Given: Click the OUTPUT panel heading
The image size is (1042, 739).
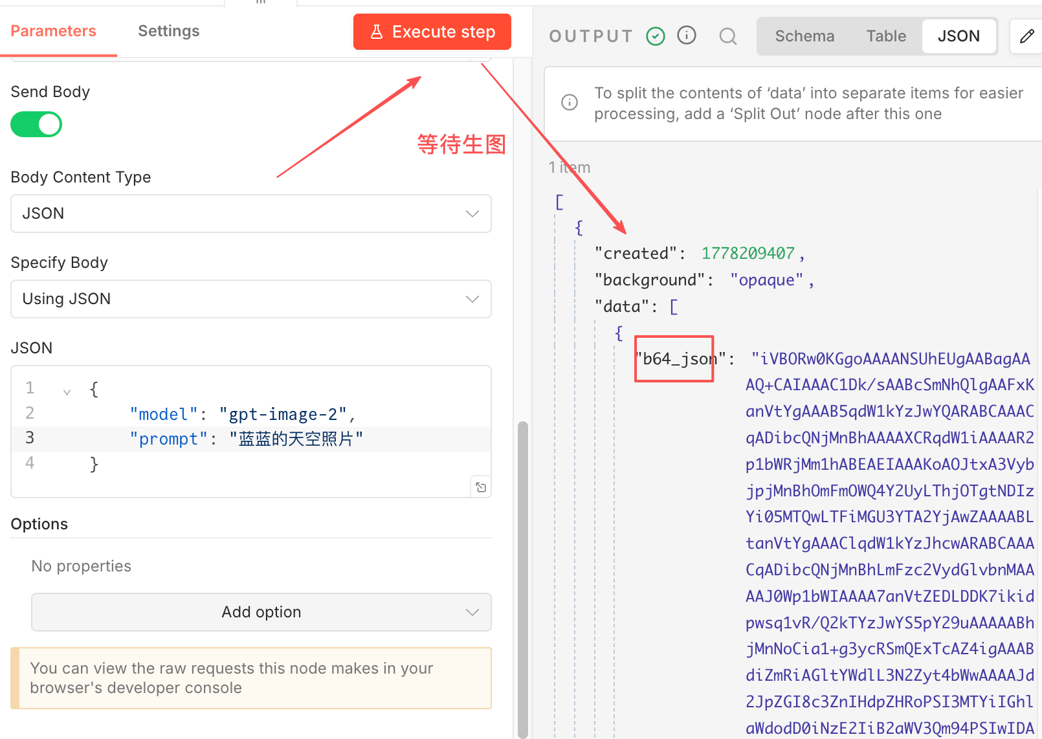Looking at the screenshot, I should click(x=591, y=36).
